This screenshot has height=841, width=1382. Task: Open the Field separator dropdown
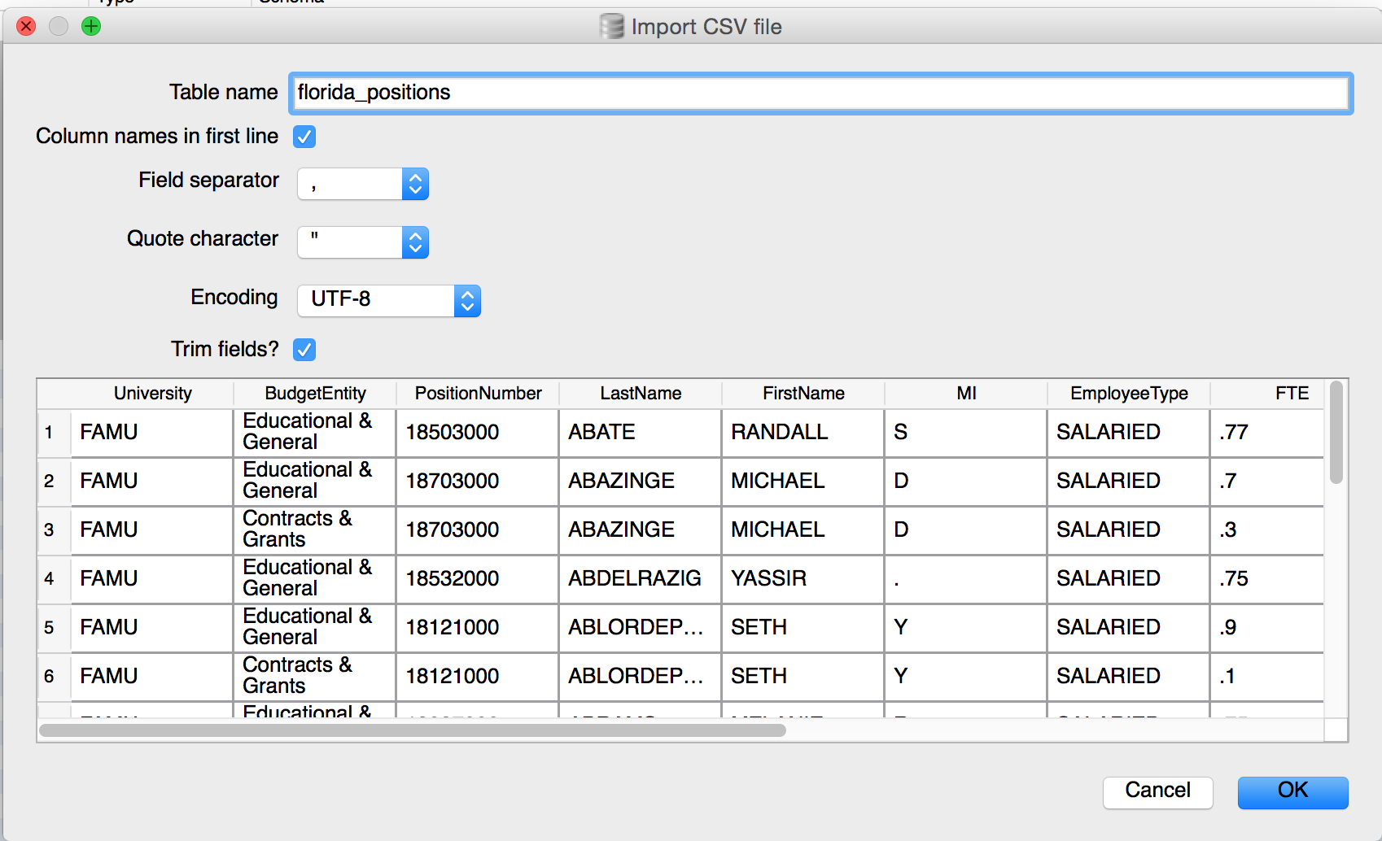pos(363,184)
